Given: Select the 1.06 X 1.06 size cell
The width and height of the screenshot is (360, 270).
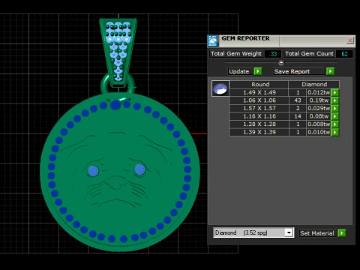Looking at the screenshot, I should point(259,100).
